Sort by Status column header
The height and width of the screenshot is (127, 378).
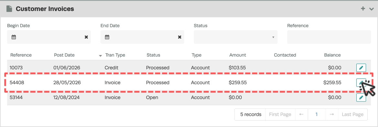click(x=153, y=55)
